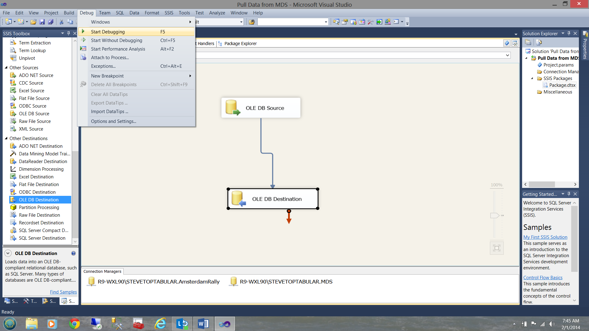The width and height of the screenshot is (589, 331).
Task: Collapse the OLE DB Destination description
Action: [8, 253]
